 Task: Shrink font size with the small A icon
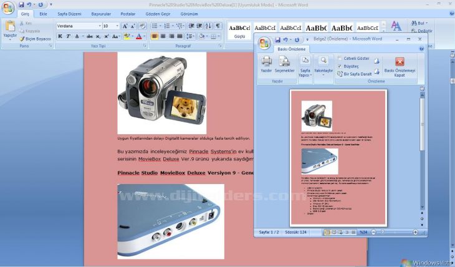coord(133,26)
